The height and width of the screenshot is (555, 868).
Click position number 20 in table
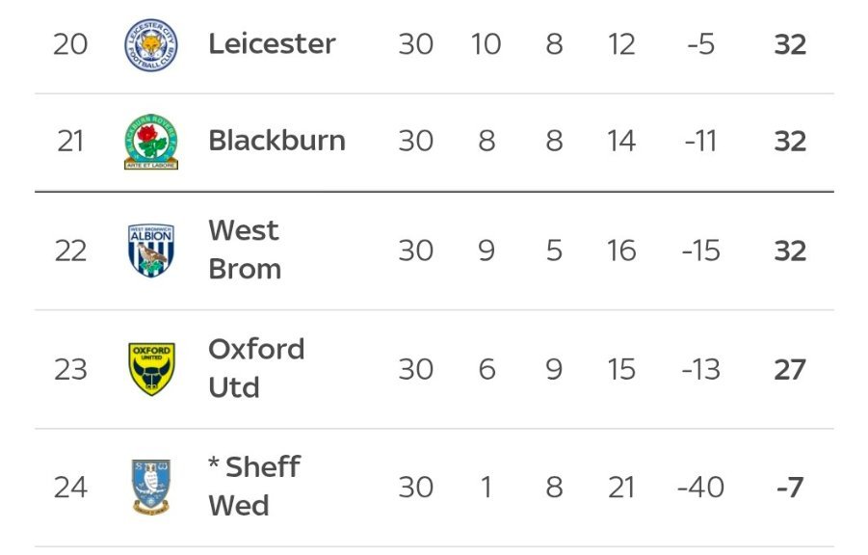point(69,44)
